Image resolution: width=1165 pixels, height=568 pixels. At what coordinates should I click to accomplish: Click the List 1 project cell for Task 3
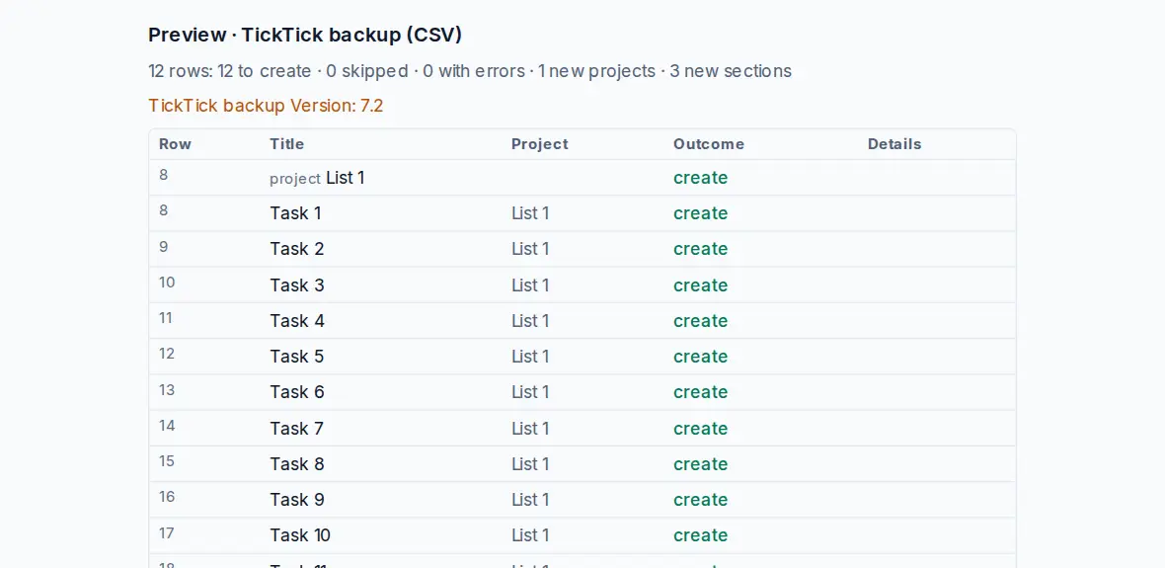tap(530, 285)
